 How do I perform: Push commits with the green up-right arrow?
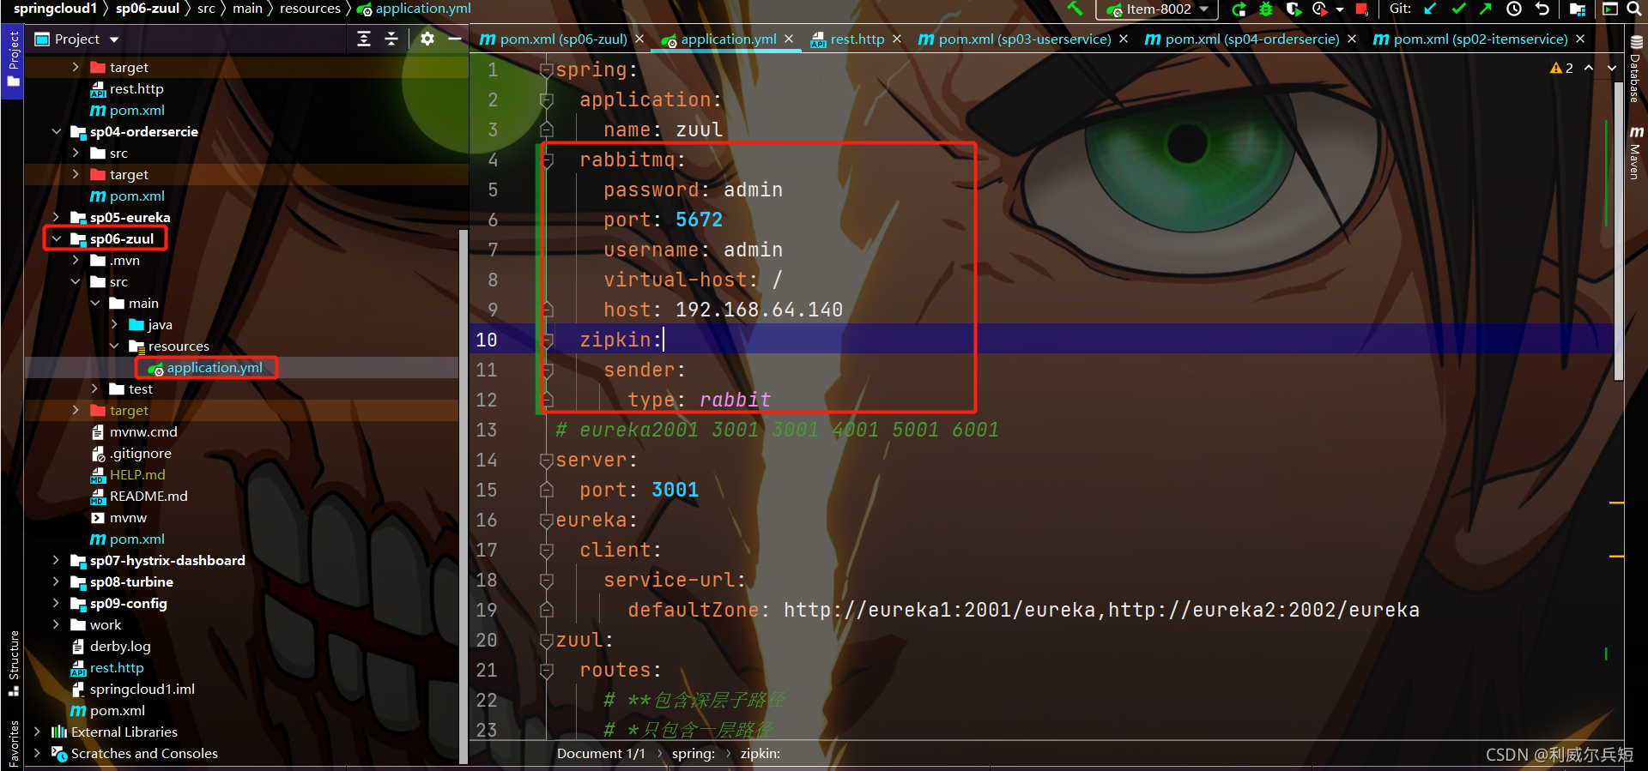click(x=1486, y=9)
